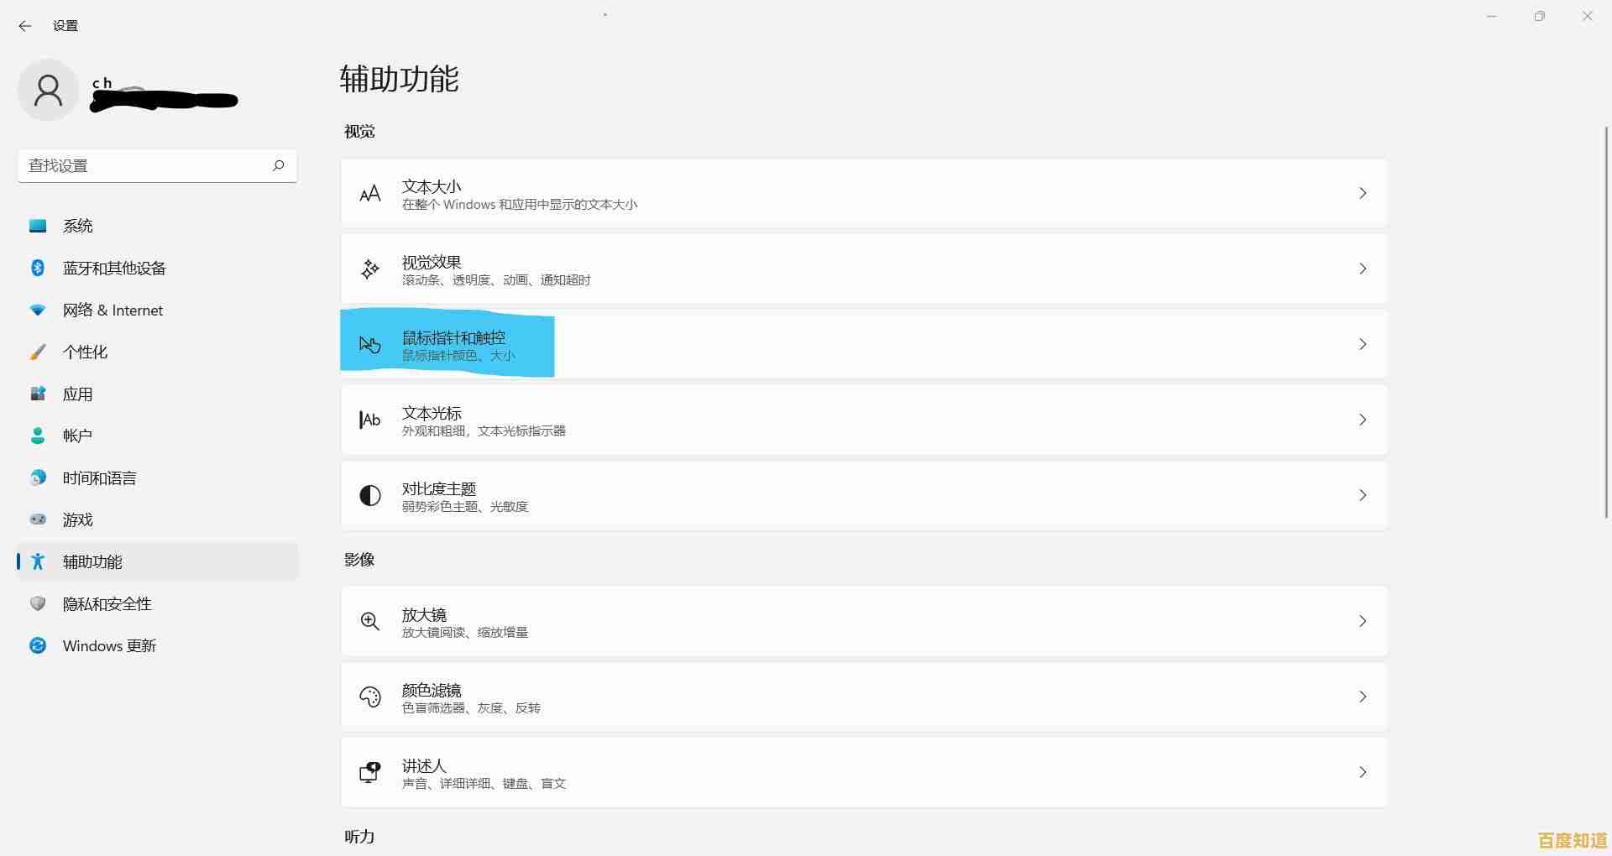Expand the 对比度主题 row chevron
Viewport: 1612px width, 856px height.
pos(1363,495)
